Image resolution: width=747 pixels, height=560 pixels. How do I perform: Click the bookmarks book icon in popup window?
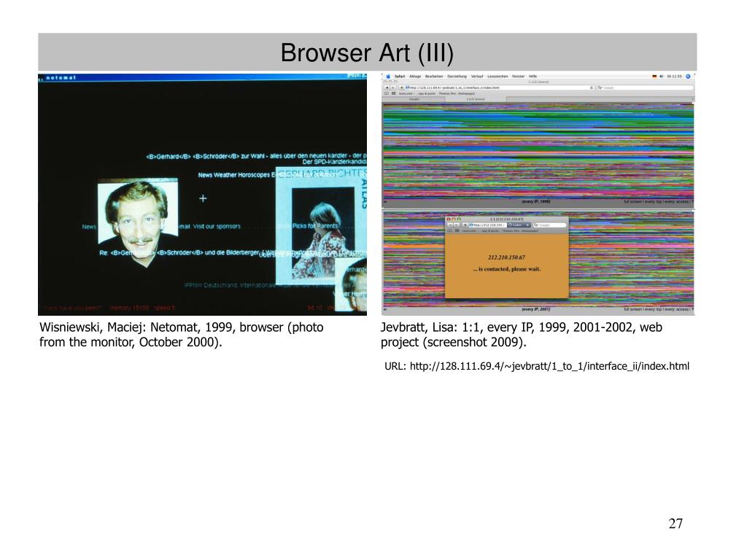tap(449, 230)
